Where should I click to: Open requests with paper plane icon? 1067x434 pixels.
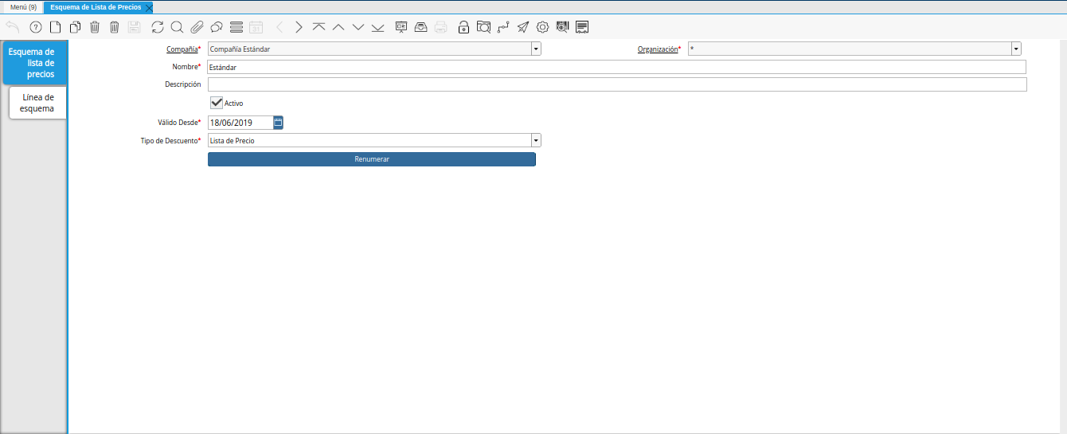[523, 27]
